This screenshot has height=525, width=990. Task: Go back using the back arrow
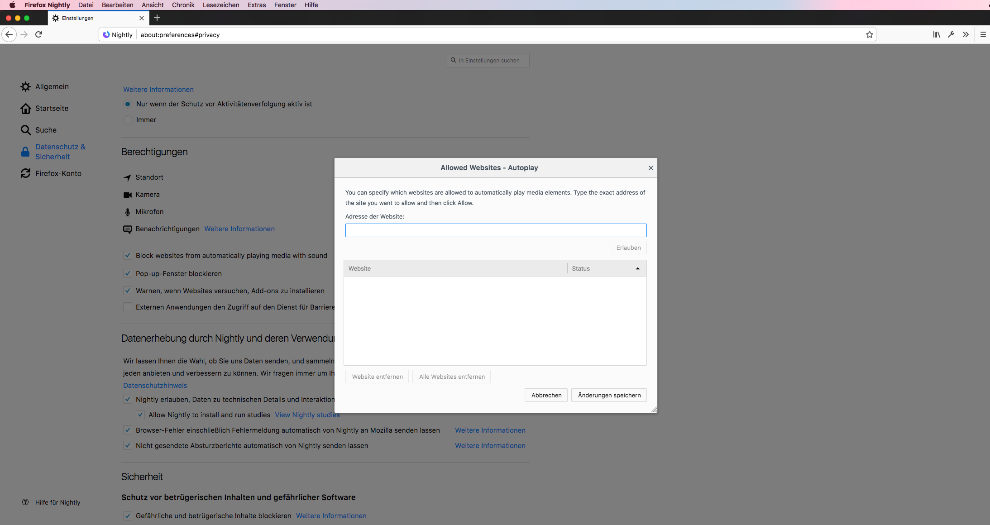tap(9, 35)
